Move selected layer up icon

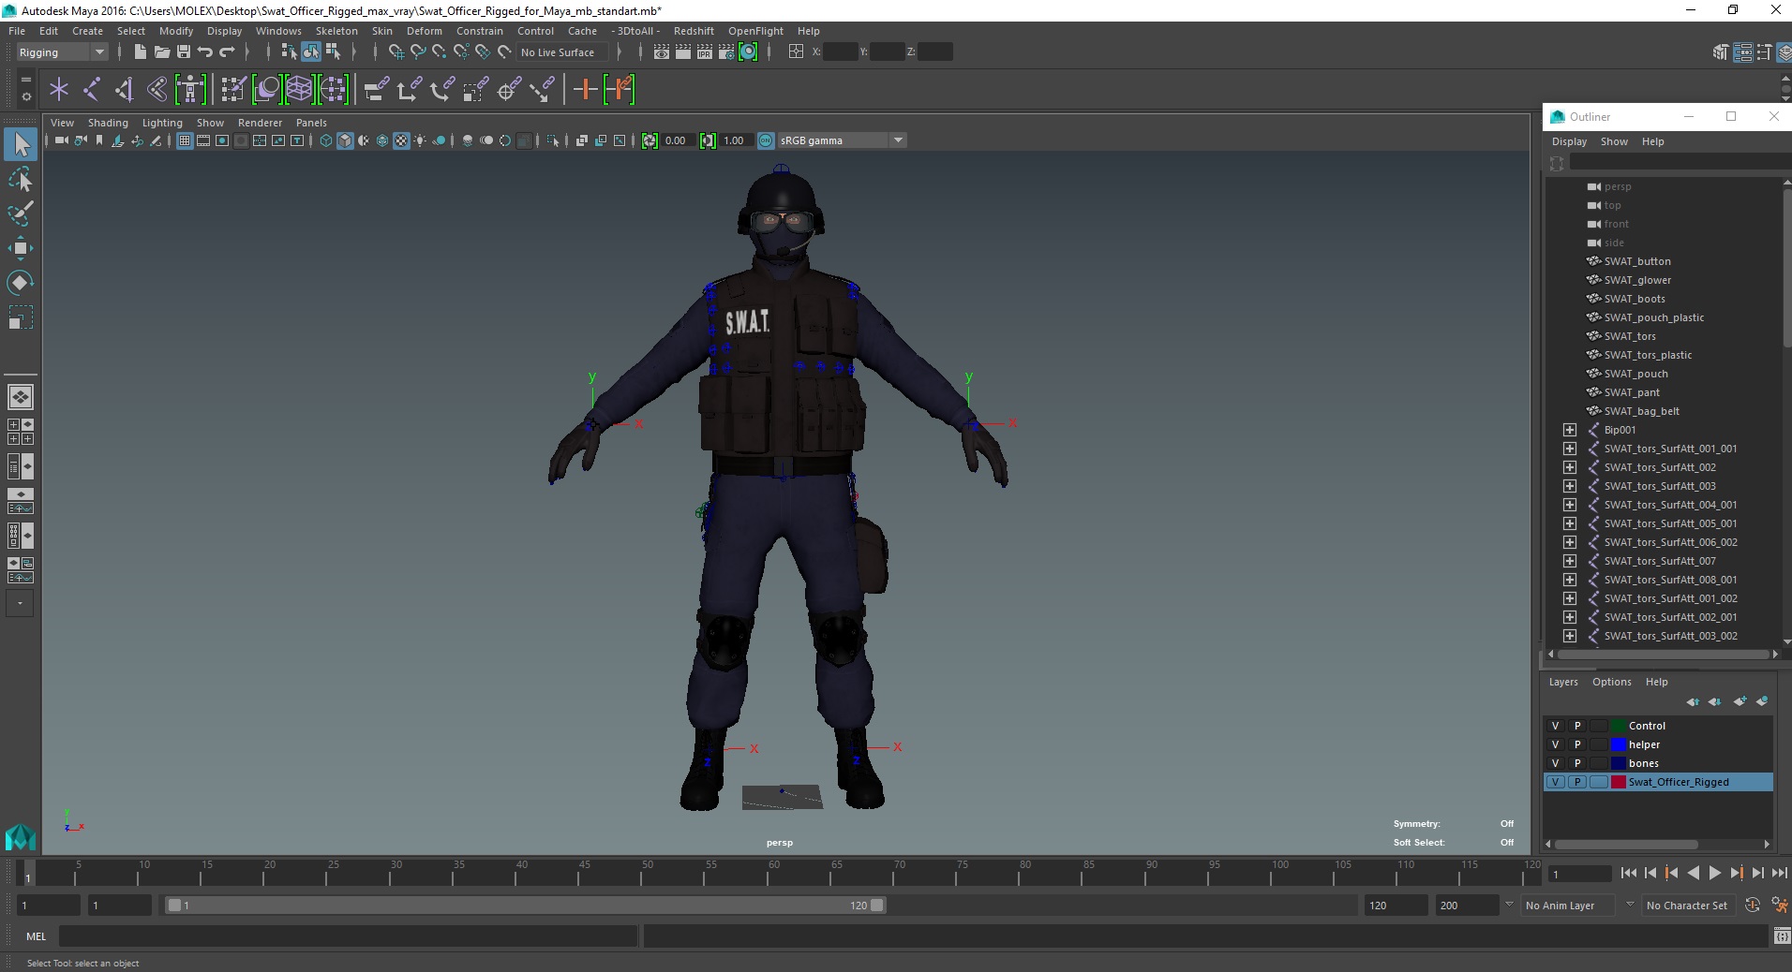1693,701
